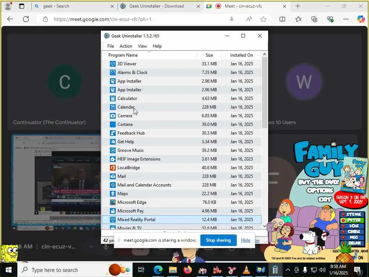This screenshot has height=277, width=369.
Task: Click the 40.6 MB size value
Action: point(209,168)
